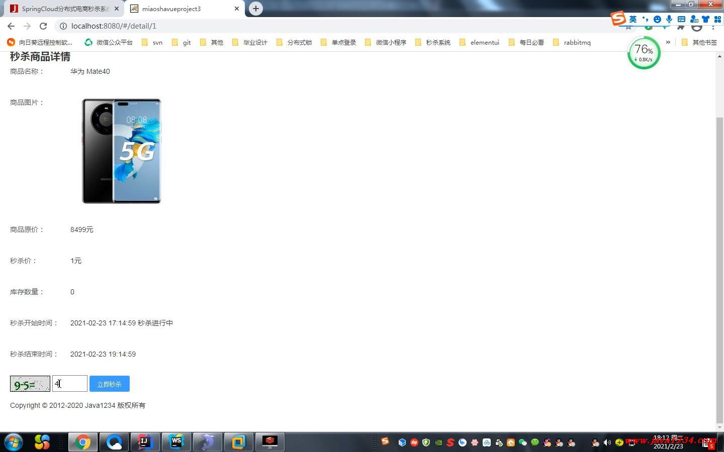The height and width of the screenshot is (452, 724).
Task: Click the Sogou input method logo
Action: (618, 19)
